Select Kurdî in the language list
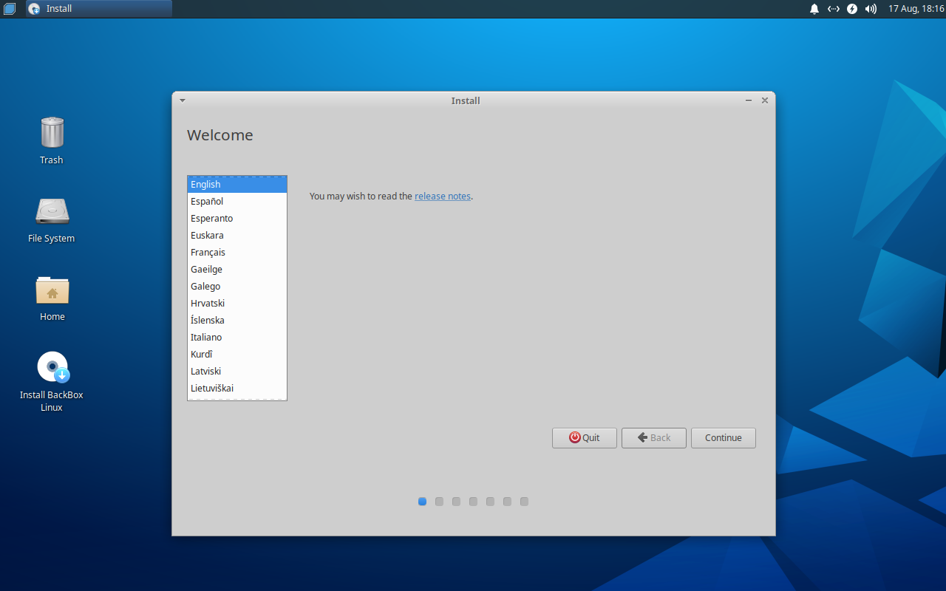The image size is (946, 591). click(x=237, y=355)
